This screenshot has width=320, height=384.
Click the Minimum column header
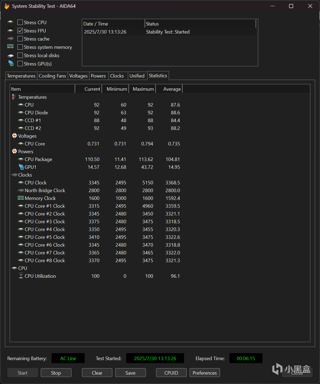(115, 89)
